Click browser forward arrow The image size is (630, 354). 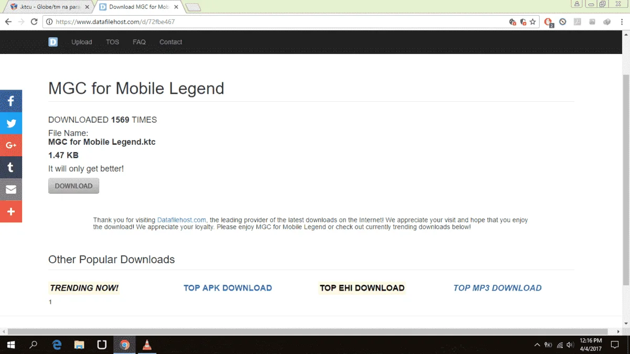(21, 22)
